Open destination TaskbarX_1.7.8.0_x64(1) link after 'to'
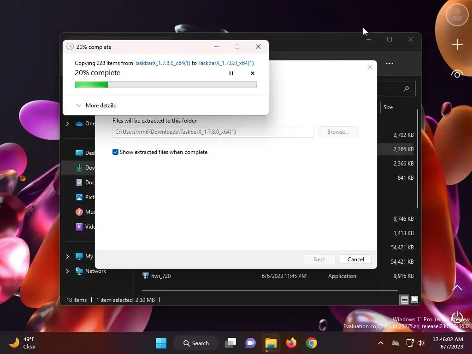The height and width of the screenshot is (354, 472). click(x=226, y=63)
